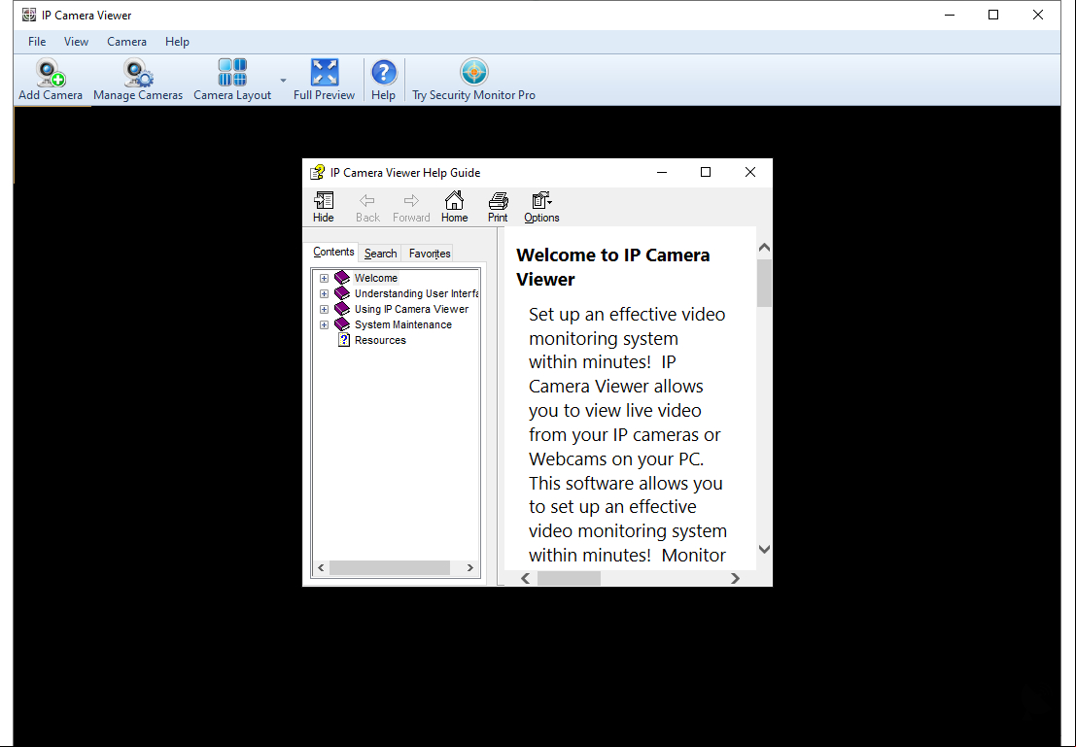Click the Welcome purple book icon
The image size is (1076, 747).
342,278
